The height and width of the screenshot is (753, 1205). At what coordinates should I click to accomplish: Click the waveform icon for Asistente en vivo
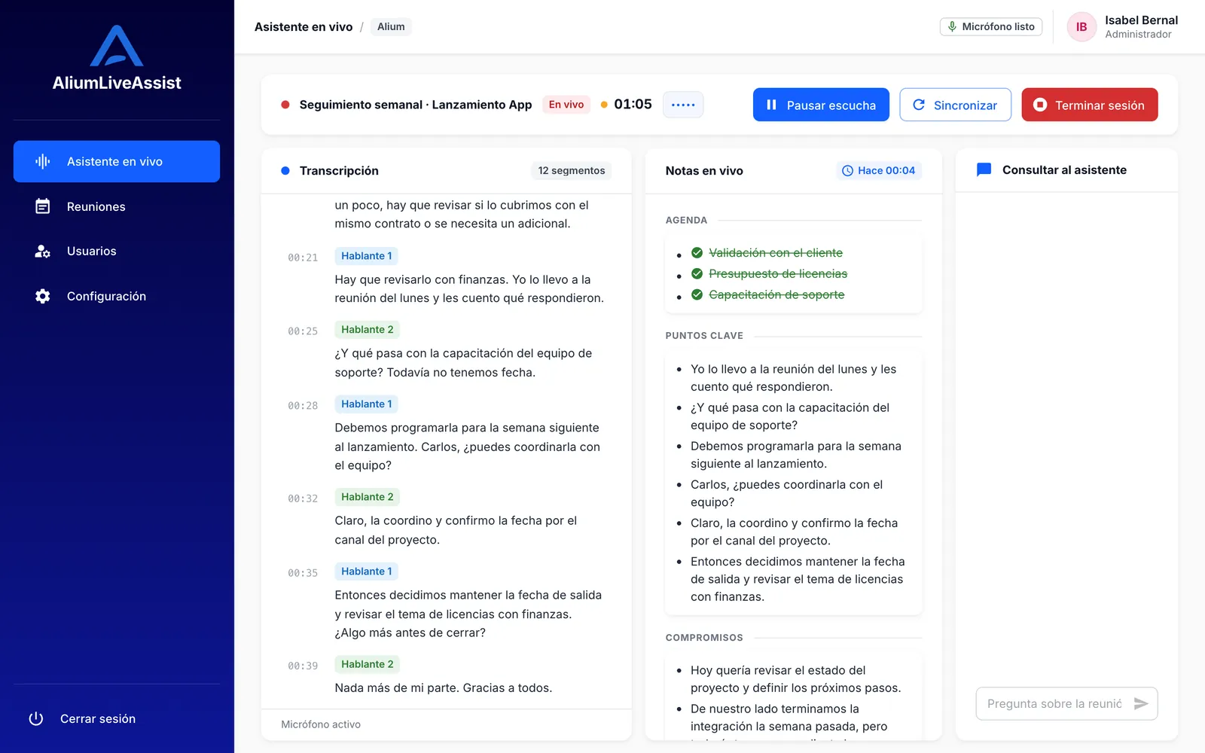(x=43, y=161)
